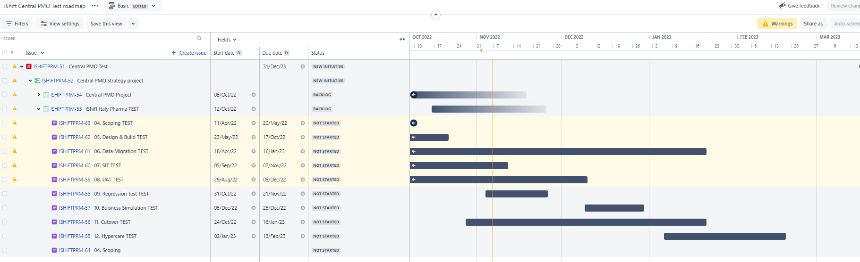This screenshot has width=860, height=262.
Task: Click warning icon for ISHIFTPRM-51 row
Action: tap(15, 66)
